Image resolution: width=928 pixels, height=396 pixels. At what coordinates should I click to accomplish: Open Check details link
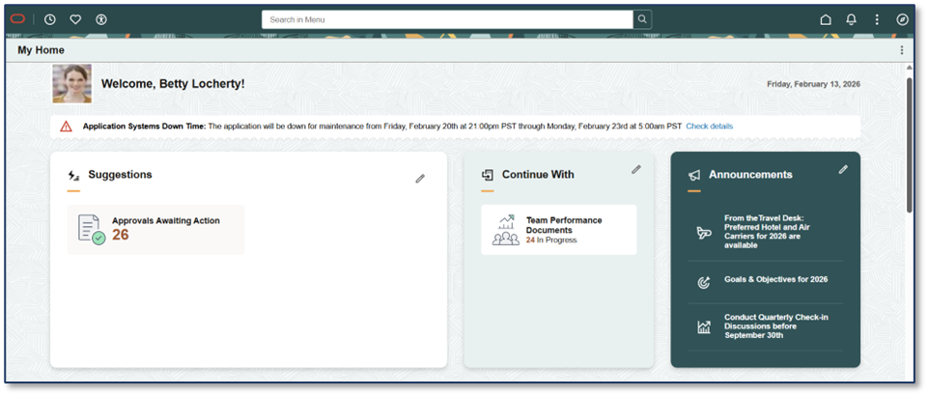pos(709,127)
